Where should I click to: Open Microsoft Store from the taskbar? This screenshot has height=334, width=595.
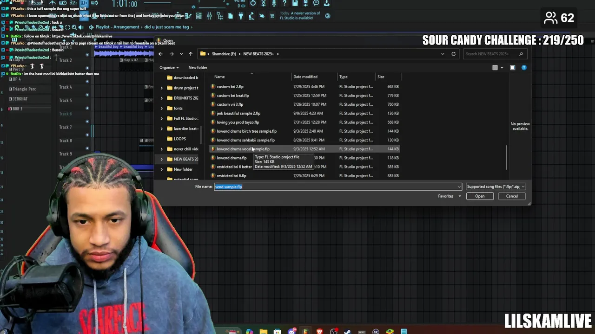278,331
